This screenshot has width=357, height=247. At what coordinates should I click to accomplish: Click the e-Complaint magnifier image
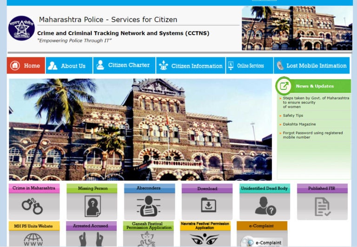pyautogui.click(x=262, y=241)
